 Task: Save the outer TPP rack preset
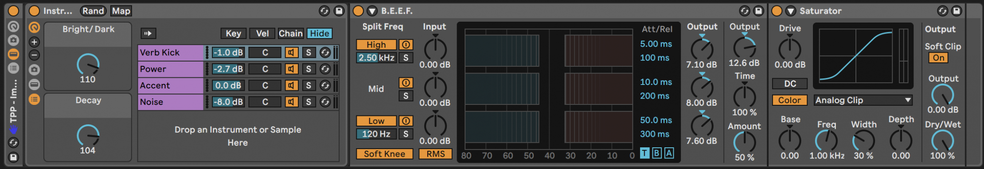tap(13, 157)
